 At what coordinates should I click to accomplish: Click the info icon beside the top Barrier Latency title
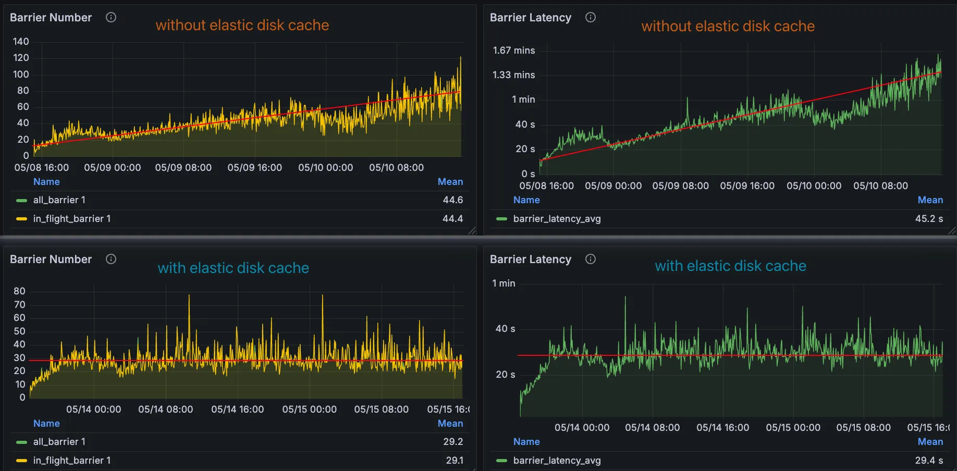point(590,17)
